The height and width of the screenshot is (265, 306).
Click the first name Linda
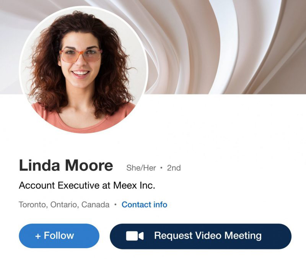point(39,166)
